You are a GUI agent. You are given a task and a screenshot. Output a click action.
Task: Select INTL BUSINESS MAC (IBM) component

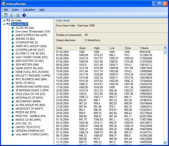click(x=31, y=79)
